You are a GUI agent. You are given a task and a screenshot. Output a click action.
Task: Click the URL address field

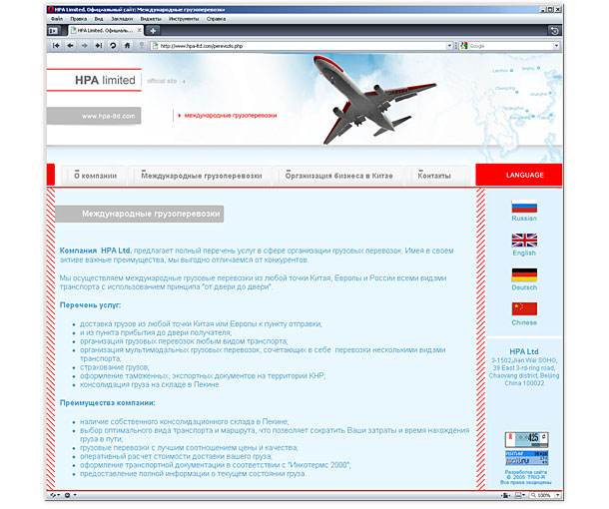[303, 46]
